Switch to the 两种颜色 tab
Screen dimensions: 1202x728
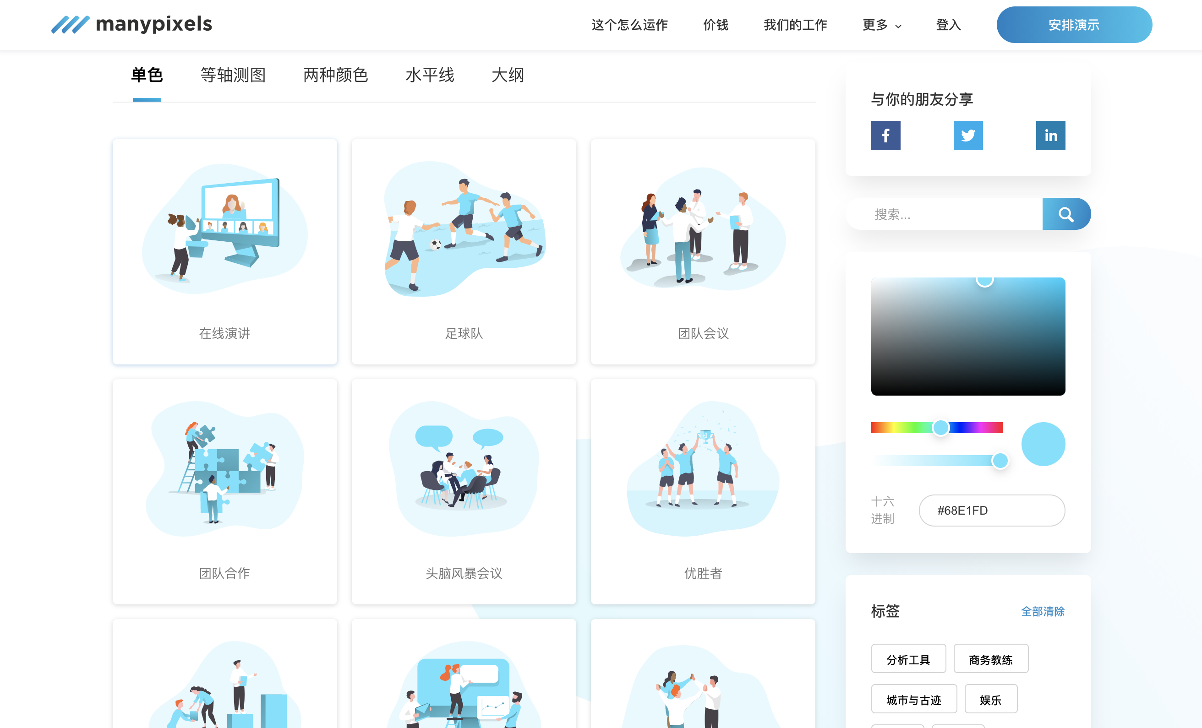pyautogui.click(x=336, y=75)
